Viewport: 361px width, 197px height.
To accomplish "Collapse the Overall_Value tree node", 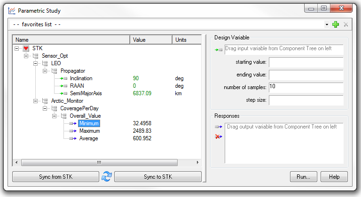I will pyautogui.click(x=55, y=116).
